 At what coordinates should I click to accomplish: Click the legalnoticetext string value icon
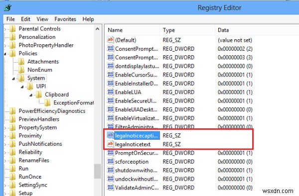click(x=111, y=144)
